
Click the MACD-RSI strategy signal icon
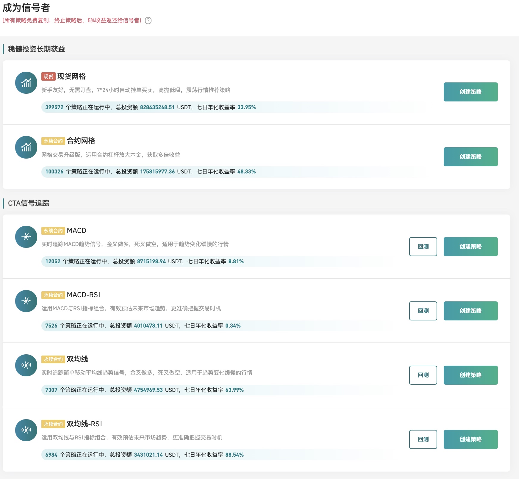(x=26, y=301)
